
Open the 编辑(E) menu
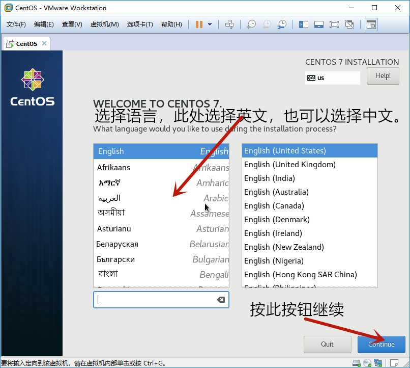click(44, 24)
